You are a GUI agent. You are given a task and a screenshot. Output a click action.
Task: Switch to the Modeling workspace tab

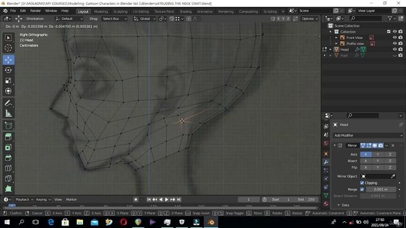(x=101, y=11)
